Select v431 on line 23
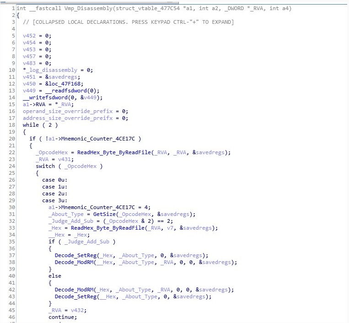The image size is (349, 323). (64, 159)
